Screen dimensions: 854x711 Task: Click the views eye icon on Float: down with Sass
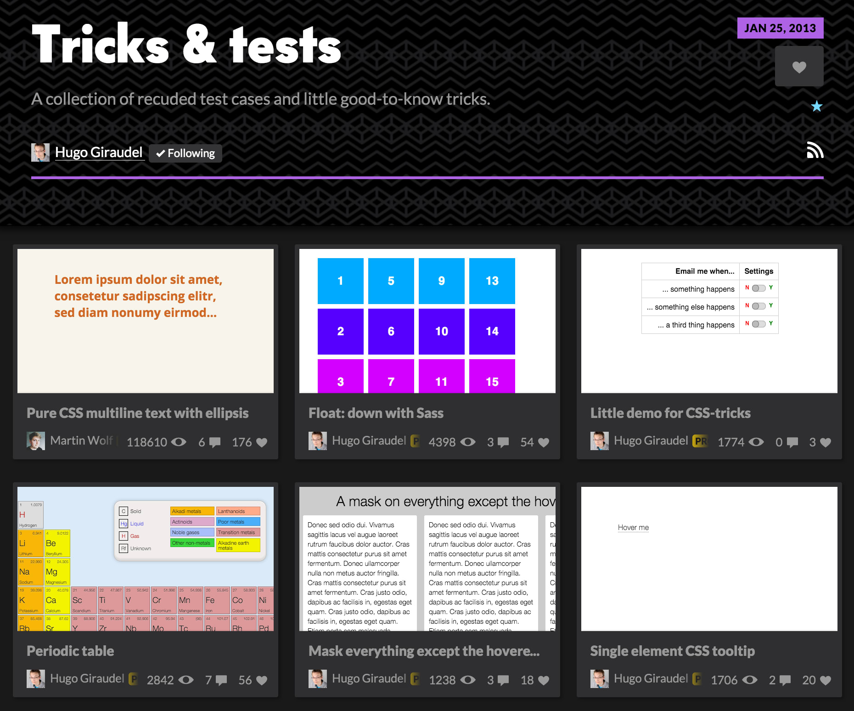click(x=468, y=442)
